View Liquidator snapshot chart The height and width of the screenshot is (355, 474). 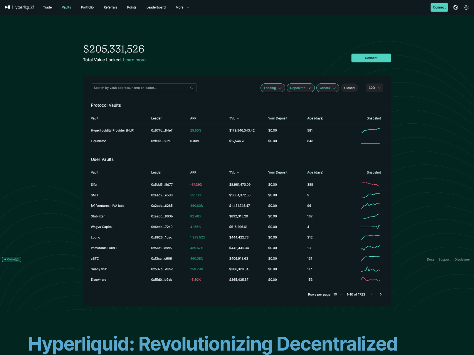[x=370, y=143]
